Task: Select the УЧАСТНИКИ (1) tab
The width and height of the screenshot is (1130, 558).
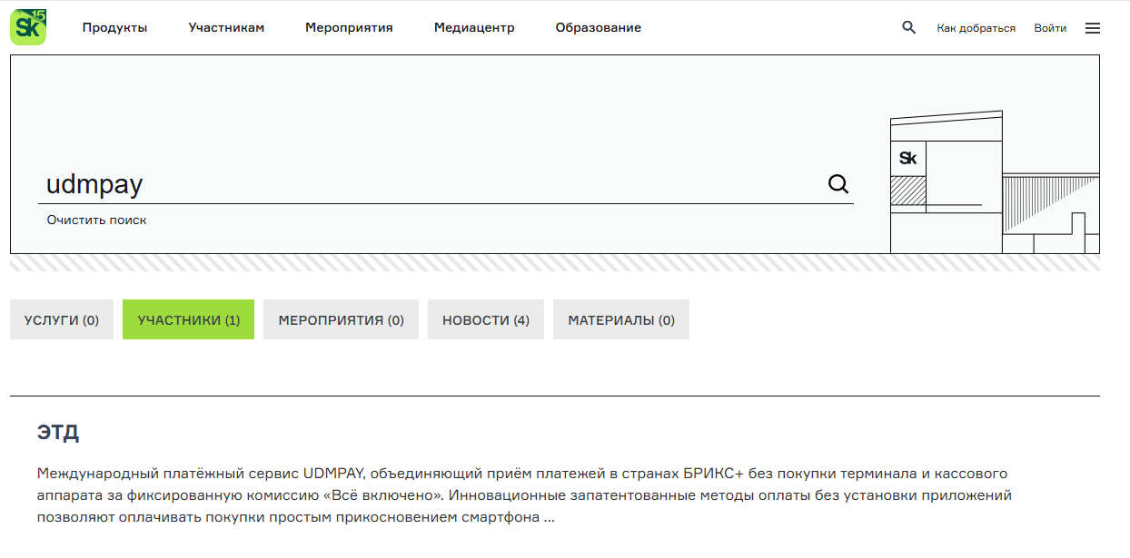Action: tap(188, 320)
